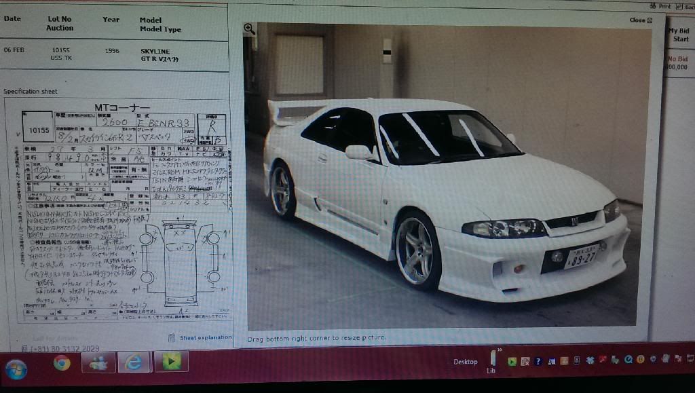
Task: Open Windows Live Messenger in the taskbar
Action: tap(98, 363)
